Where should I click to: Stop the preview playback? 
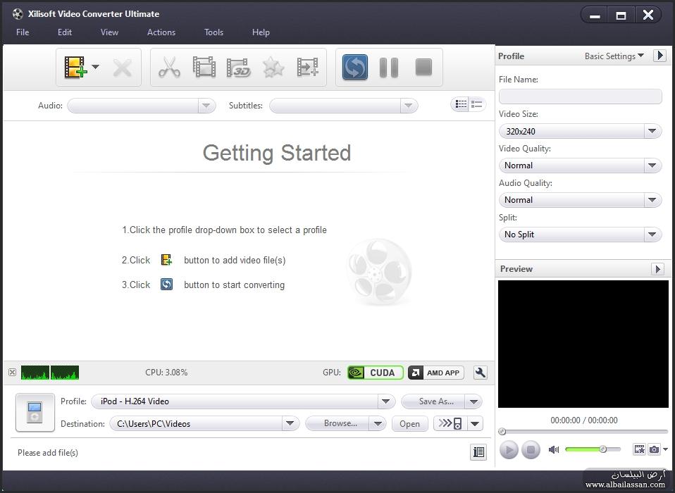click(531, 450)
